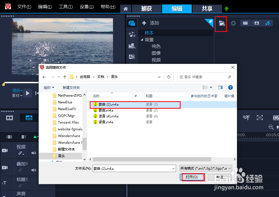Click the pin icon on library panel
Viewport: 279px width, 197px height.
pos(210,22)
